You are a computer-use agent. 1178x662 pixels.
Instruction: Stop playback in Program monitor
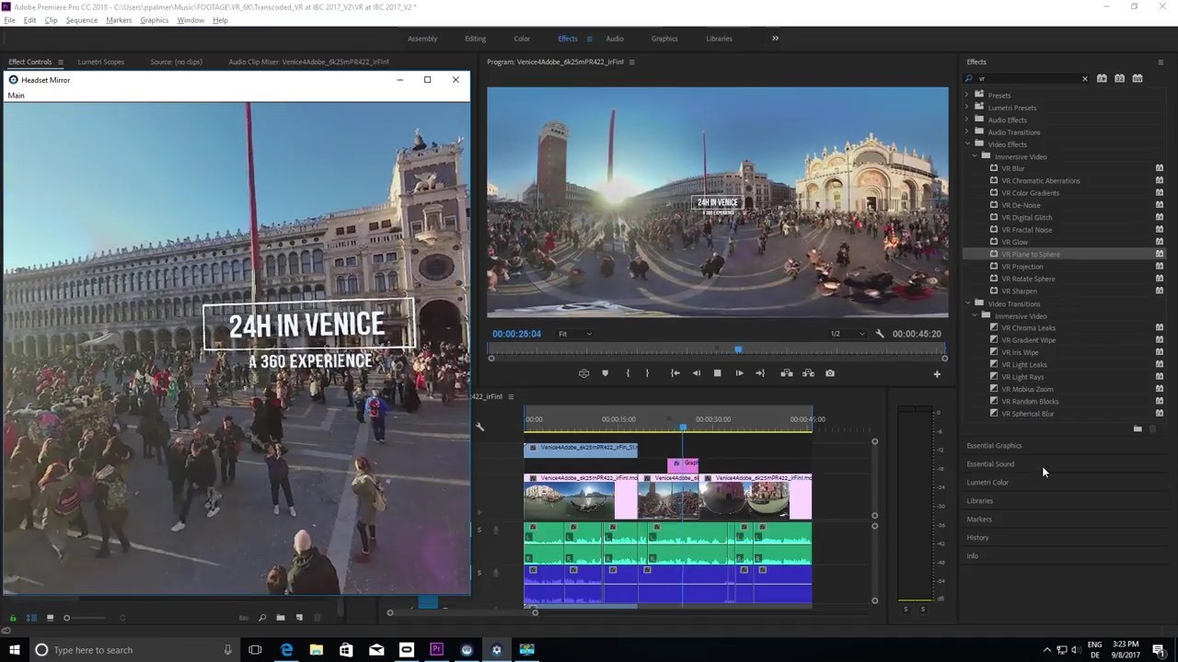click(717, 373)
